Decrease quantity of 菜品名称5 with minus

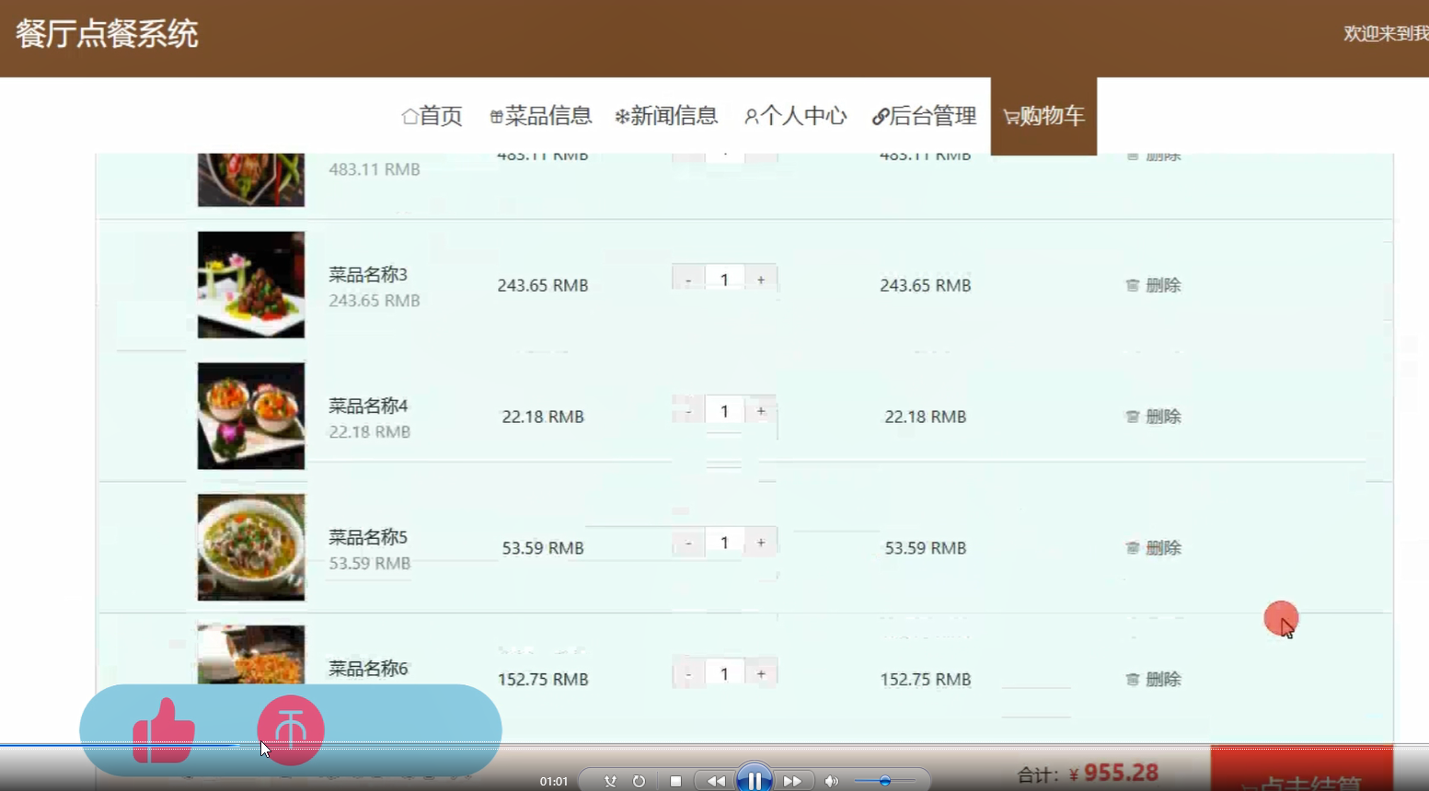[x=688, y=542]
